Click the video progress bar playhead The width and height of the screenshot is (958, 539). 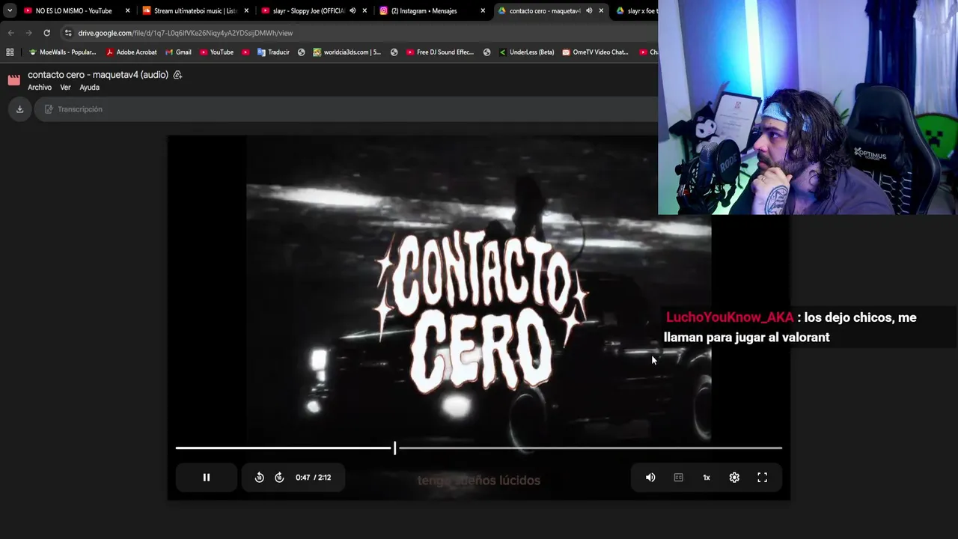394,448
